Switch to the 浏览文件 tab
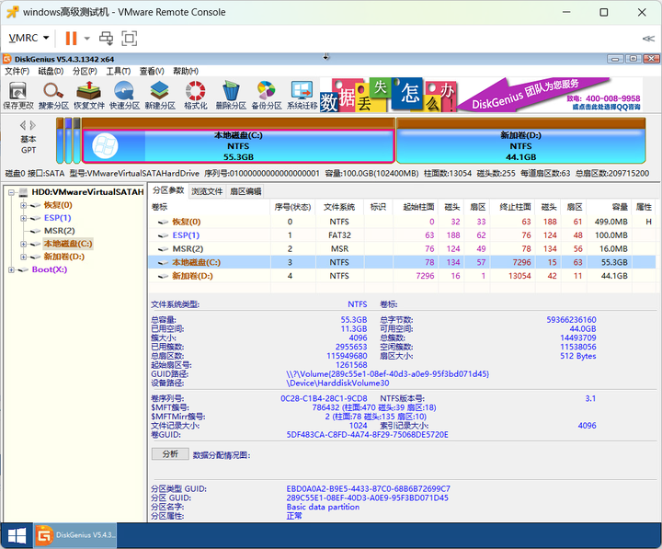Viewport: 662px width, 549px height. (x=207, y=191)
